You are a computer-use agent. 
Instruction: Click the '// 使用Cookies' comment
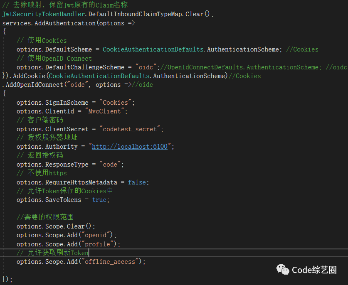point(42,41)
